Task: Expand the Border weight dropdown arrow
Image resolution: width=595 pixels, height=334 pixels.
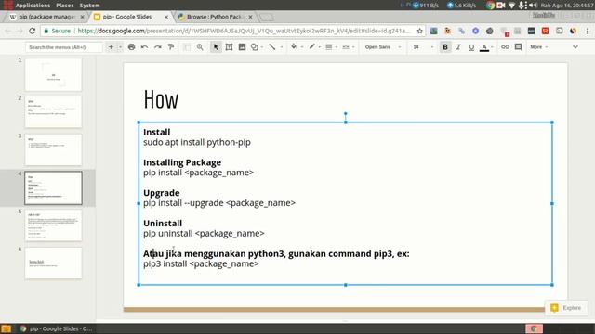Action: point(337,47)
